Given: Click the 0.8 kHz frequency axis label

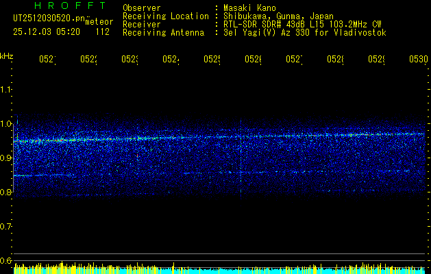Looking at the screenshot, I should pos(6,192).
